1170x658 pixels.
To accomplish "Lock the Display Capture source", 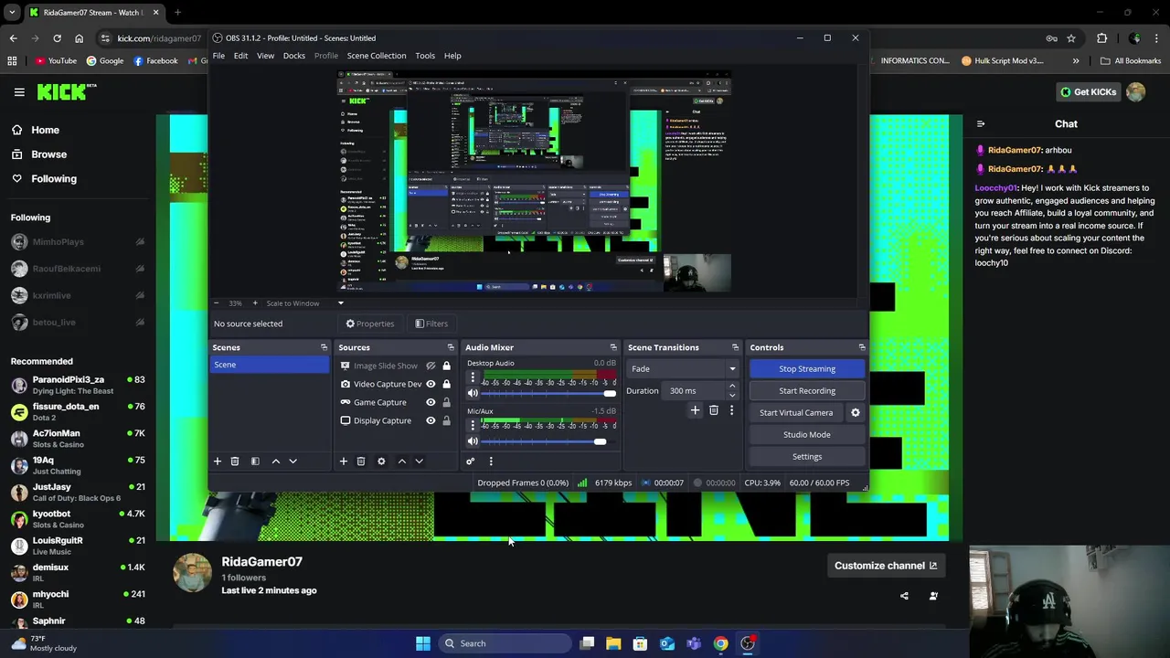I will [446, 420].
